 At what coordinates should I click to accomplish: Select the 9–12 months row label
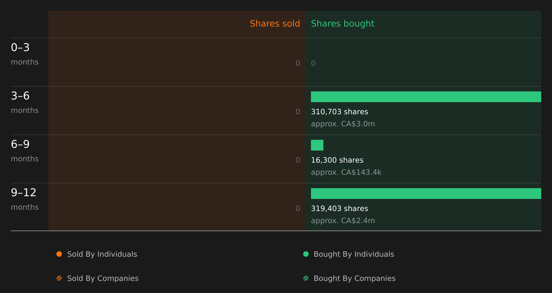pos(25,199)
